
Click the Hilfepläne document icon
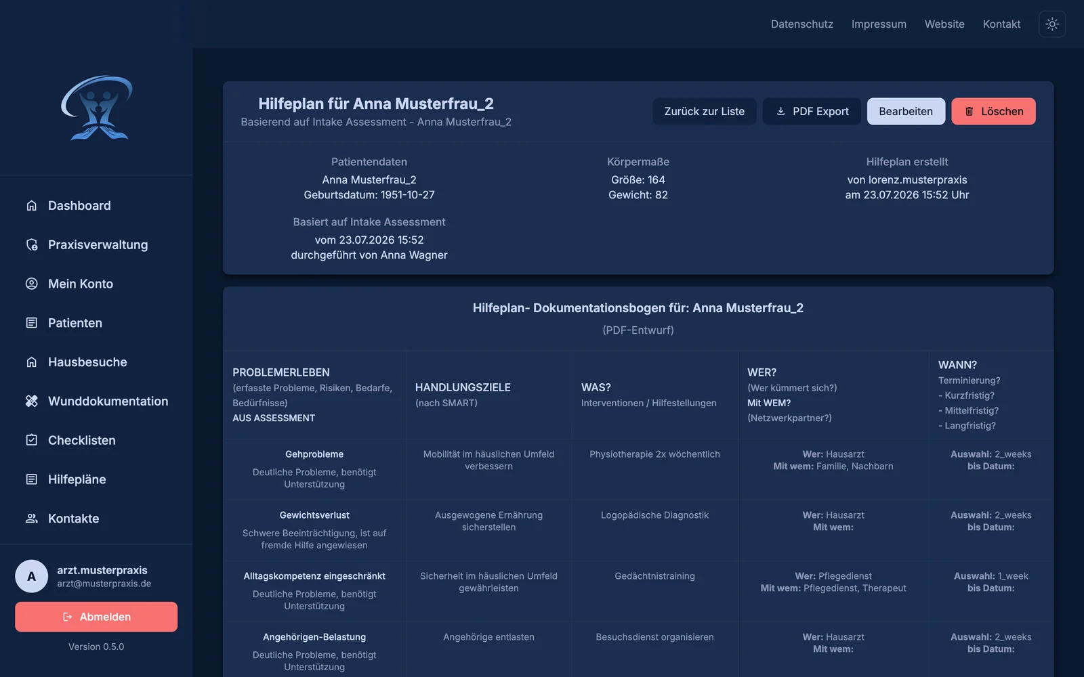pyautogui.click(x=31, y=479)
